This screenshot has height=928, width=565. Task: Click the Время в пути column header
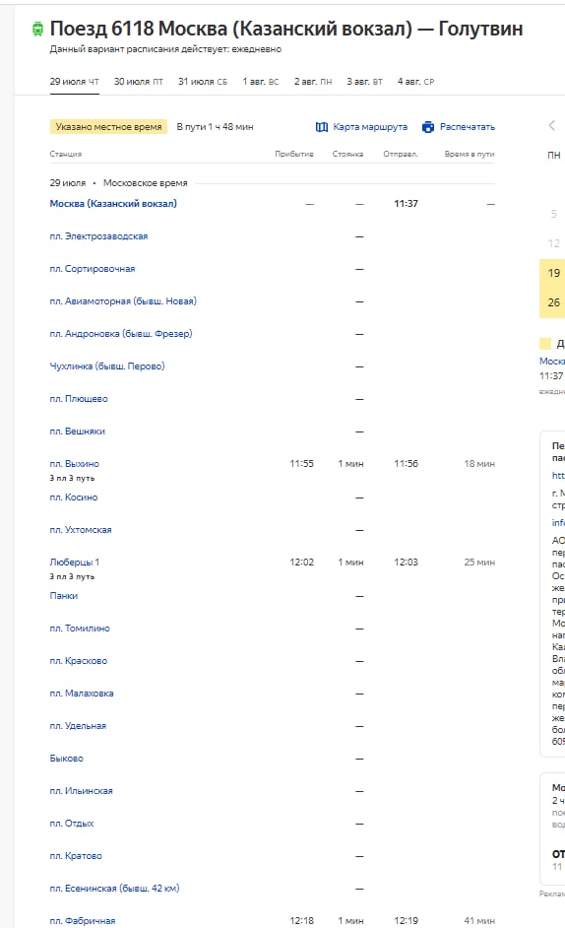[x=470, y=154]
